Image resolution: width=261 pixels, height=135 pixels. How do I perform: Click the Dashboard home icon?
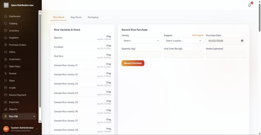point(6,16)
